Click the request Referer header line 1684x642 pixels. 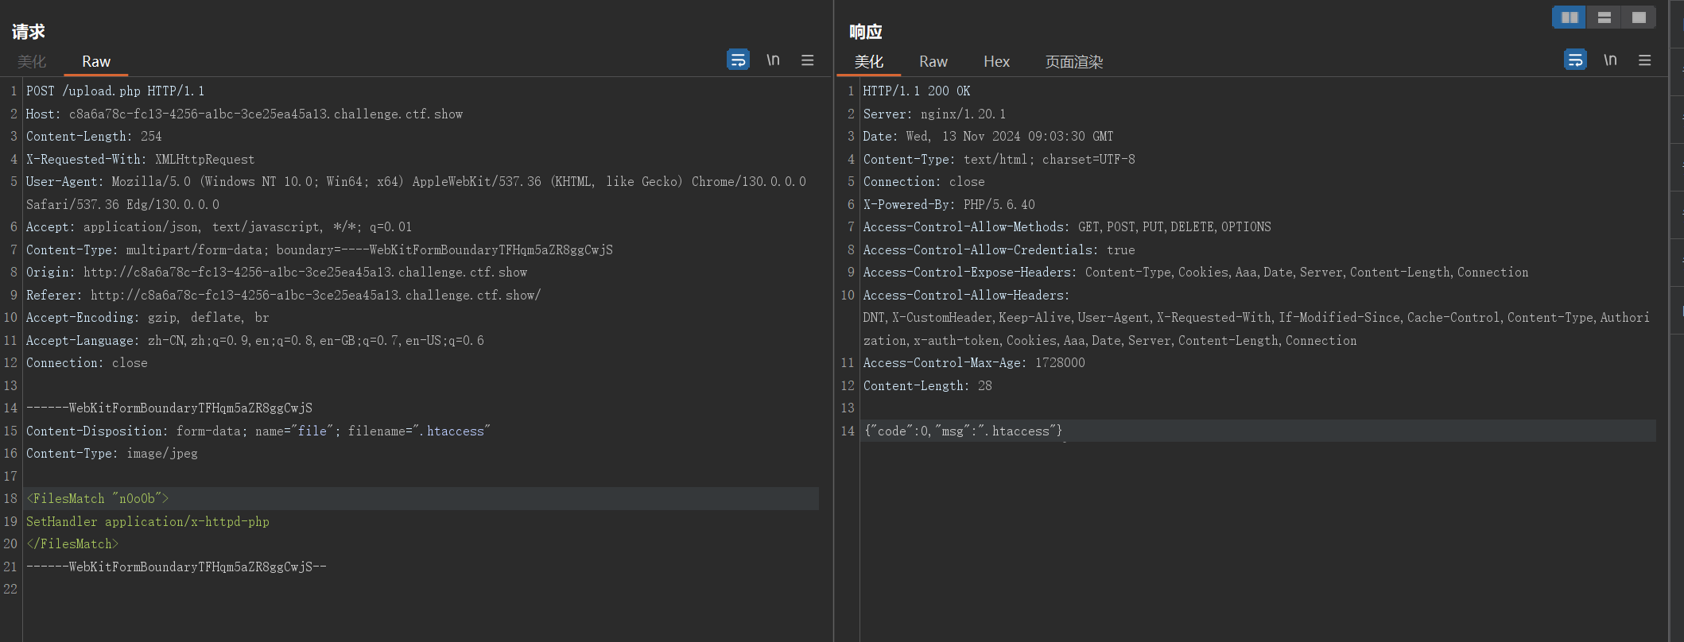tap(283, 295)
